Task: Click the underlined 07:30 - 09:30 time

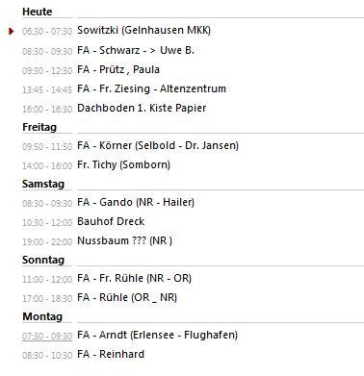Action: pos(47,337)
